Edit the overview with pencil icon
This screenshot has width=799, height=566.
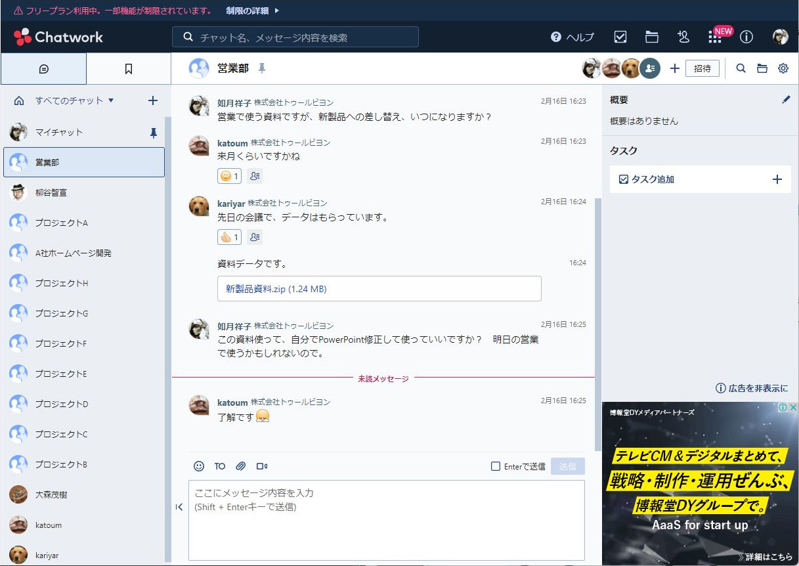[x=786, y=100]
